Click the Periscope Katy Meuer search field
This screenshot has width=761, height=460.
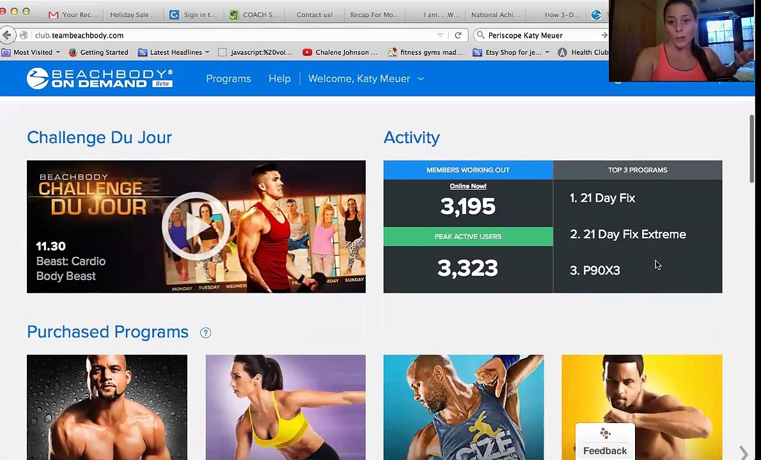point(542,35)
